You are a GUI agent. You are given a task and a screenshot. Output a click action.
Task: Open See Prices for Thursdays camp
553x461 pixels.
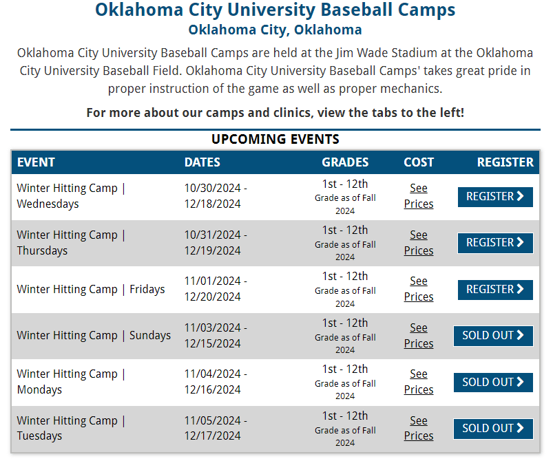(x=419, y=243)
